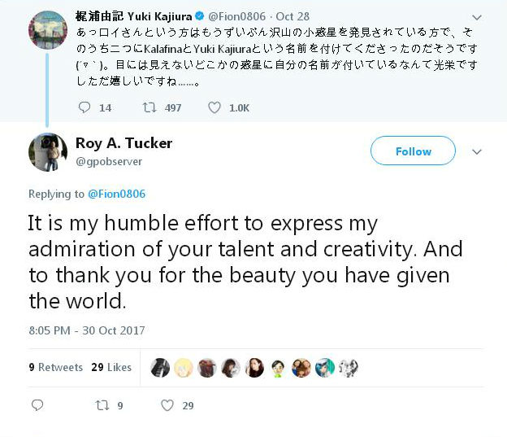The height and width of the screenshot is (437, 507).
Task: Expand the dropdown arrow beside the Follow button
Action: click(x=477, y=151)
